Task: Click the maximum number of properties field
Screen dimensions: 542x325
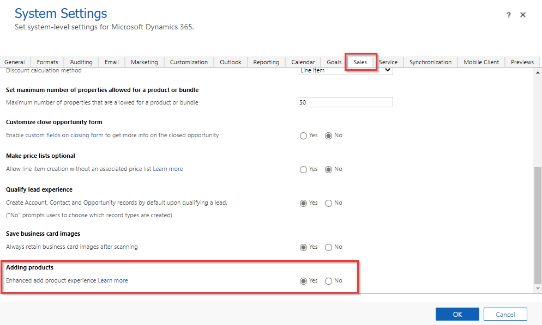Action: coord(345,102)
